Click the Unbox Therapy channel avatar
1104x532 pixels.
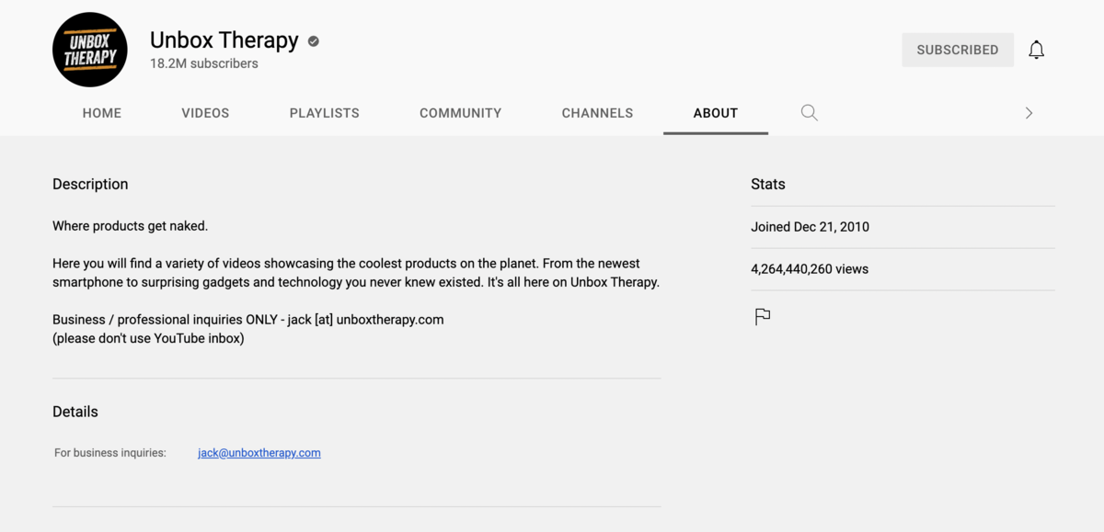click(x=90, y=50)
